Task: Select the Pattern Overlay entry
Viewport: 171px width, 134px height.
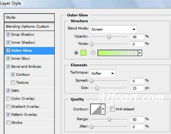Action: [29, 115]
